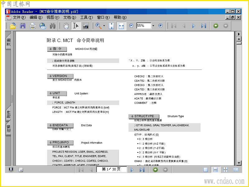
Task: Go to first page in status bar
Action: tap(81, 170)
